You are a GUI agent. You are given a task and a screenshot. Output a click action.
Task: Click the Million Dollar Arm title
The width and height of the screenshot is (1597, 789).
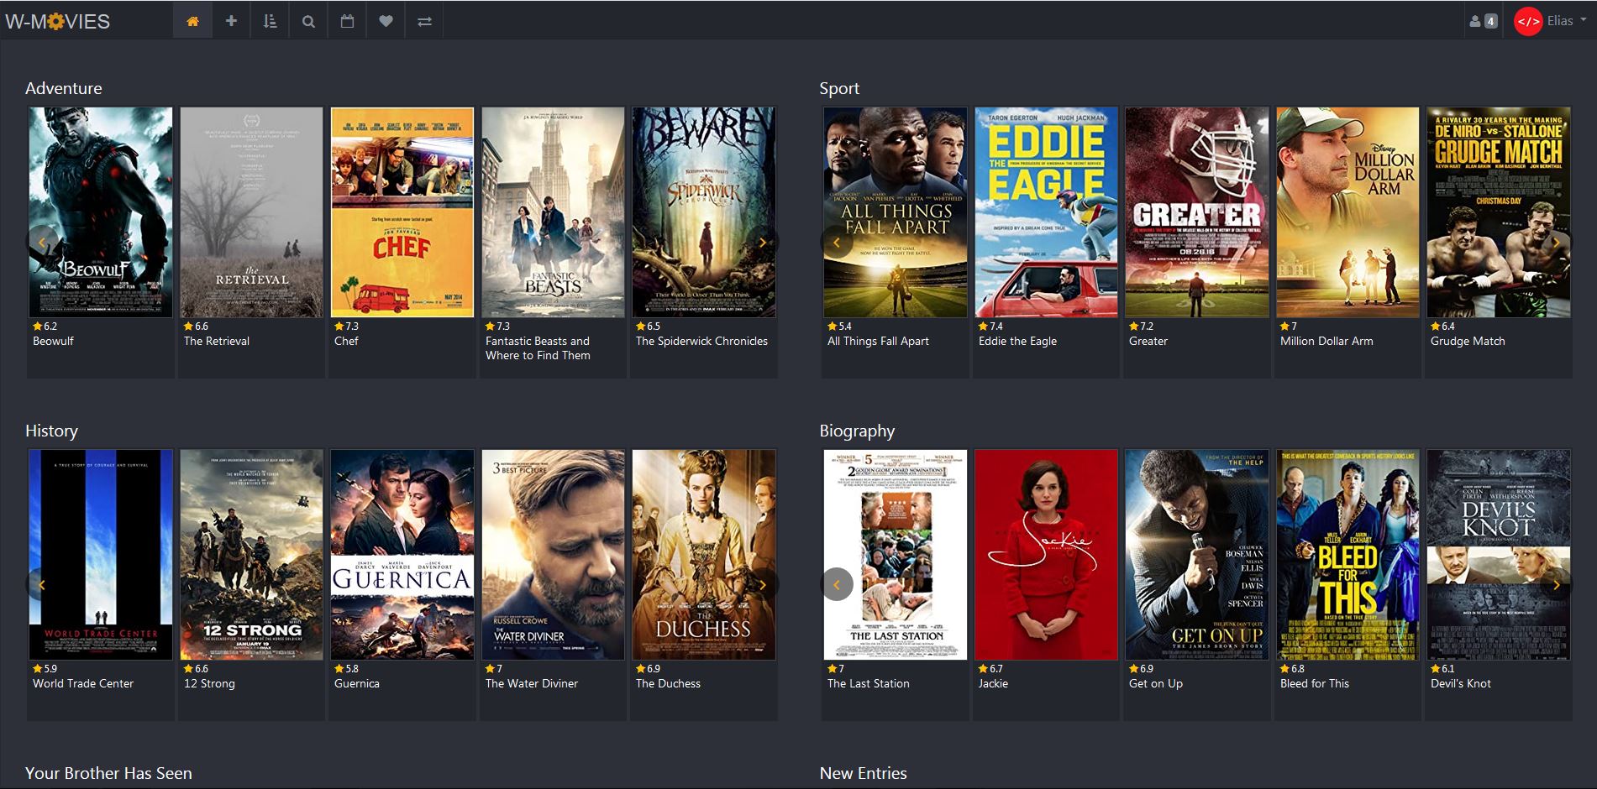tap(1326, 341)
